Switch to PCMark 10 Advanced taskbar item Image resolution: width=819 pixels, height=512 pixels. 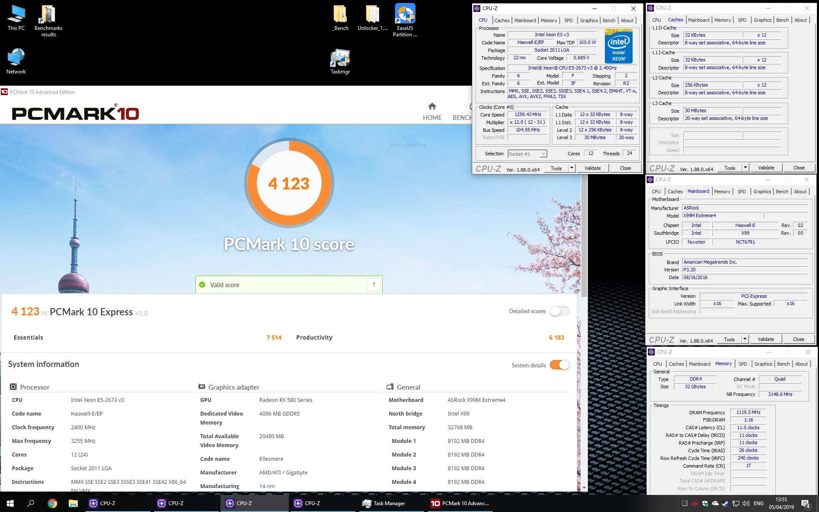(x=461, y=503)
